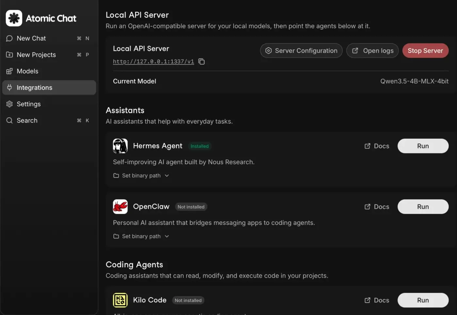Open Search from the sidebar
457x315 pixels.
(x=49, y=120)
